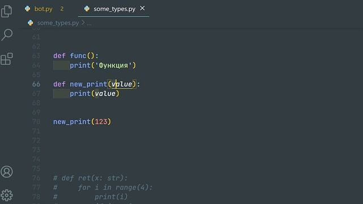Click the commented 'for i in range(4):' line
Image resolution: width=363 pixels, height=204 pixels.
click(x=115, y=188)
